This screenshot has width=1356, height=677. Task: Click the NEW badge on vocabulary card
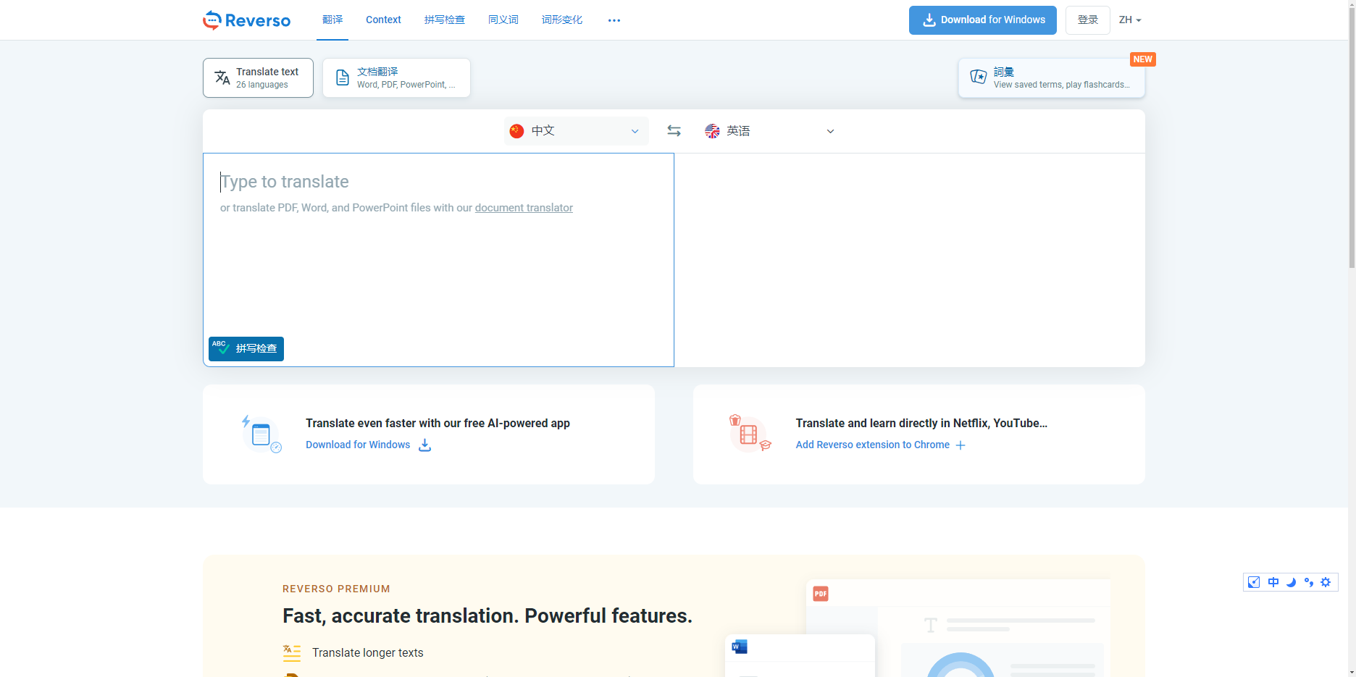pyautogui.click(x=1142, y=59)
